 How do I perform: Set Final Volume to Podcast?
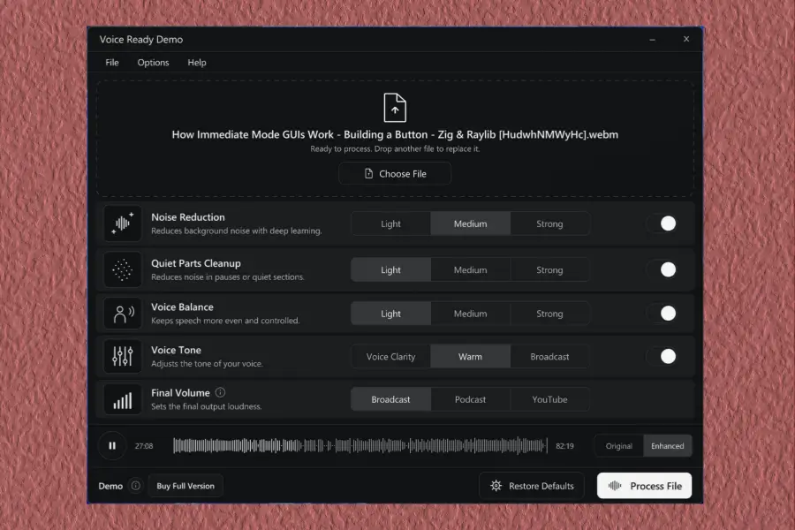pyautogui.click(x=471, y=399)
